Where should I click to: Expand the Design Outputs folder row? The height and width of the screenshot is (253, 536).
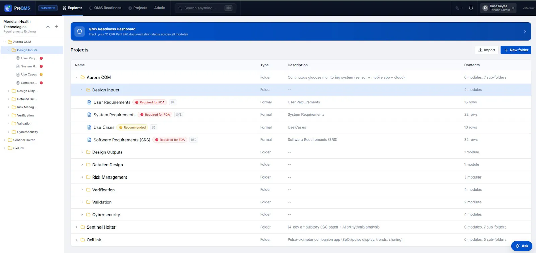tap(82, 152)
